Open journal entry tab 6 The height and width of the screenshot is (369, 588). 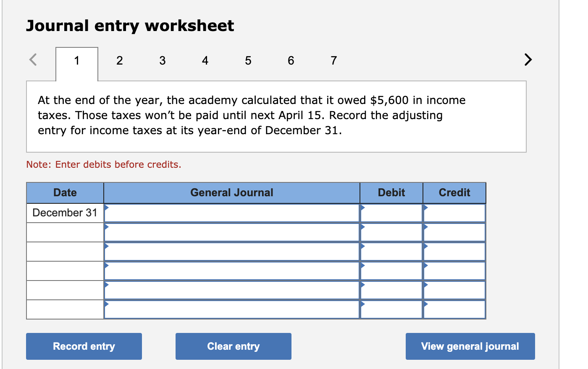tap(291, 61)
